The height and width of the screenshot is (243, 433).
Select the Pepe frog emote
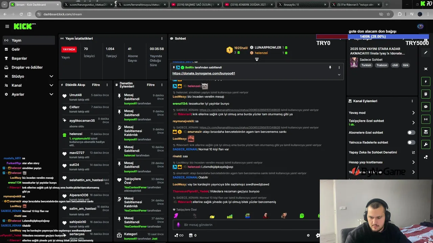(248, 216)
